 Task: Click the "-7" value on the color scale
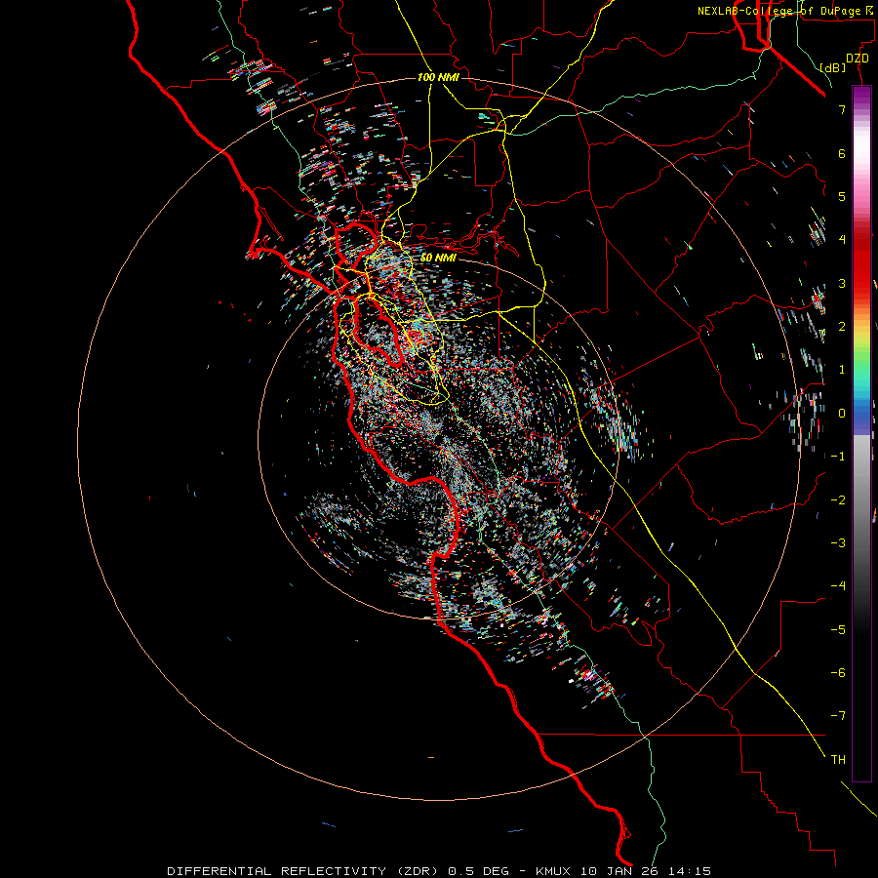point(838,716)
